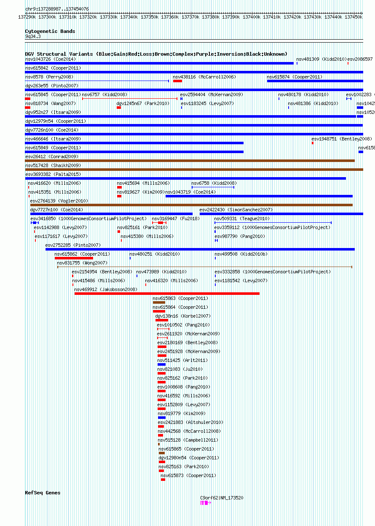The height and width of the screenshot is (526, 375).
Task: Click nsv511425 (Arlt2011) label
Action: click(182, 360)
